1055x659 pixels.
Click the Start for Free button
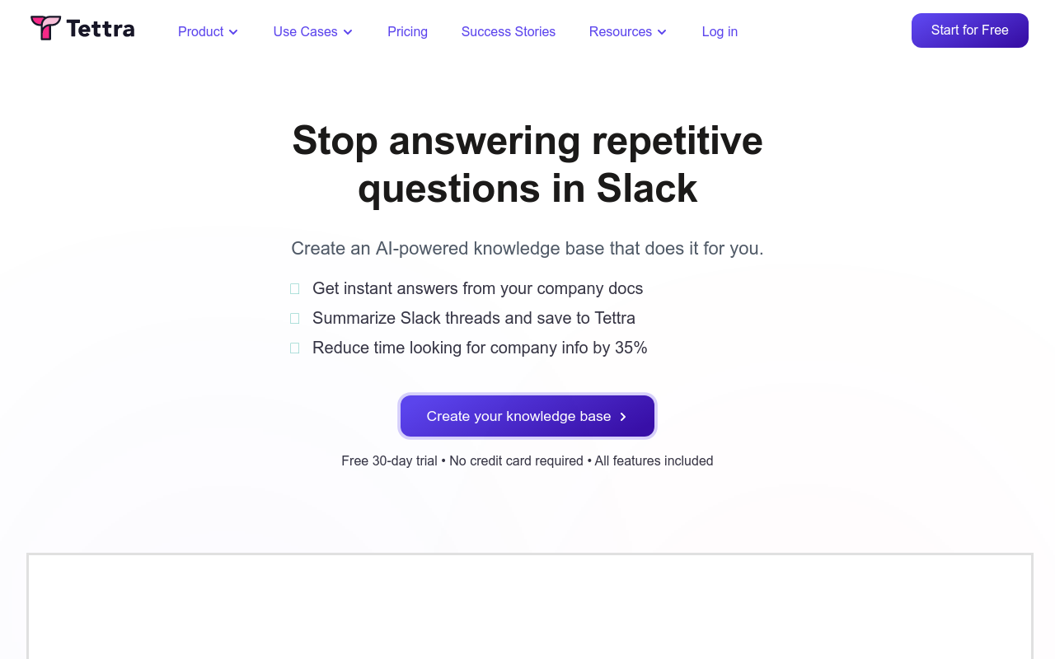pyautogui.click(x=970, y=30)
